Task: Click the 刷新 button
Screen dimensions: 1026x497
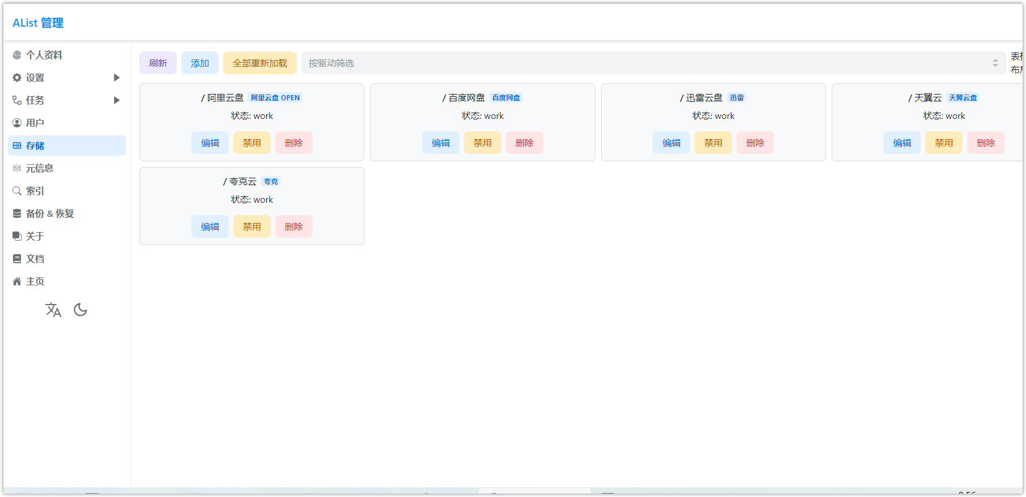Action: click(x=158, y=63)
